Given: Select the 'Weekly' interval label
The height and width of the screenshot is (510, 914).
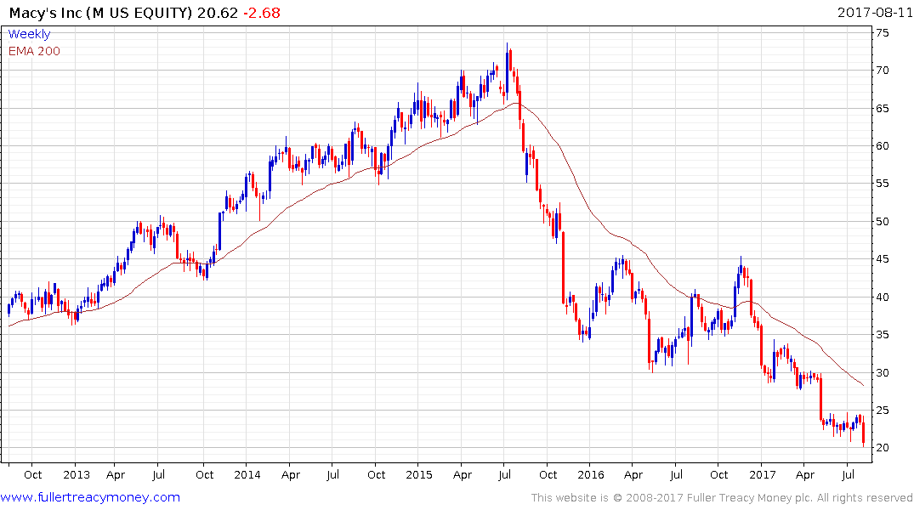Looking at the screenshot, I should coord(29,34).
